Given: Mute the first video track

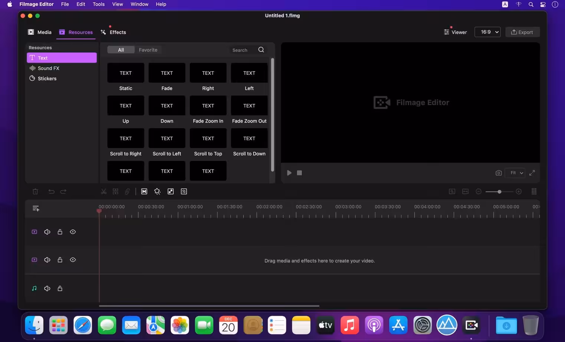Looking at the screenshot, I should pyautogui.click(x=47, y=232).
